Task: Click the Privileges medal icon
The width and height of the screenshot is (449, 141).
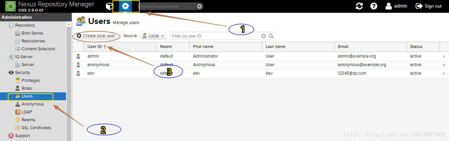Action: point(18,81)
